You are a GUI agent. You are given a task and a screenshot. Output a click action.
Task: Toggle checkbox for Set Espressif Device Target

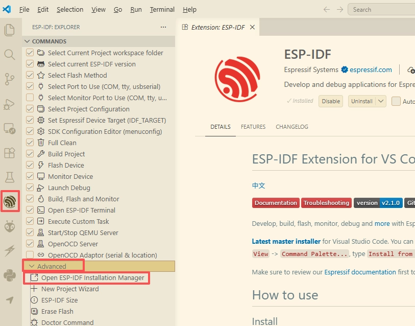[30, 120]
